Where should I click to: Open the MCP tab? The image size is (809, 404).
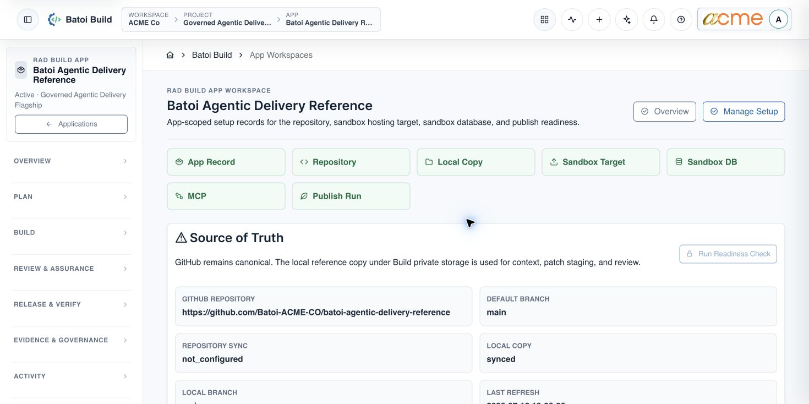[x=226, y=196]
